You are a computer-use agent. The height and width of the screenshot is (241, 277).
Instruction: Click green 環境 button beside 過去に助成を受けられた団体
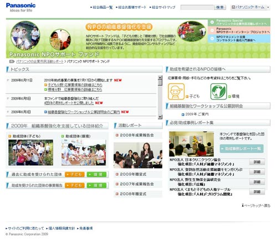pos(96,174)
